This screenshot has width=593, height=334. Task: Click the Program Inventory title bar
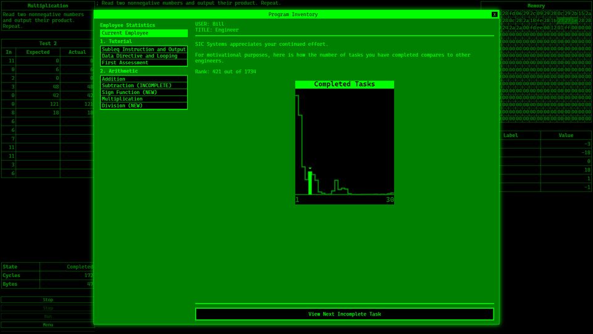click(293, 14)
